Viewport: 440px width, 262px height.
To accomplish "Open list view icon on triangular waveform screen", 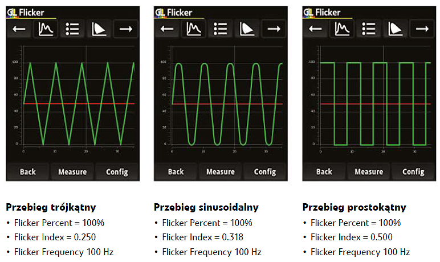I will [72, 29].
